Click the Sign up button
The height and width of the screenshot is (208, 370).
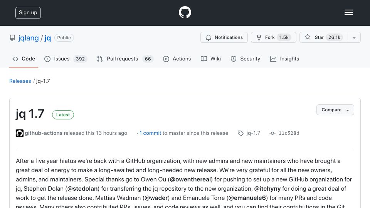point(28,13)
